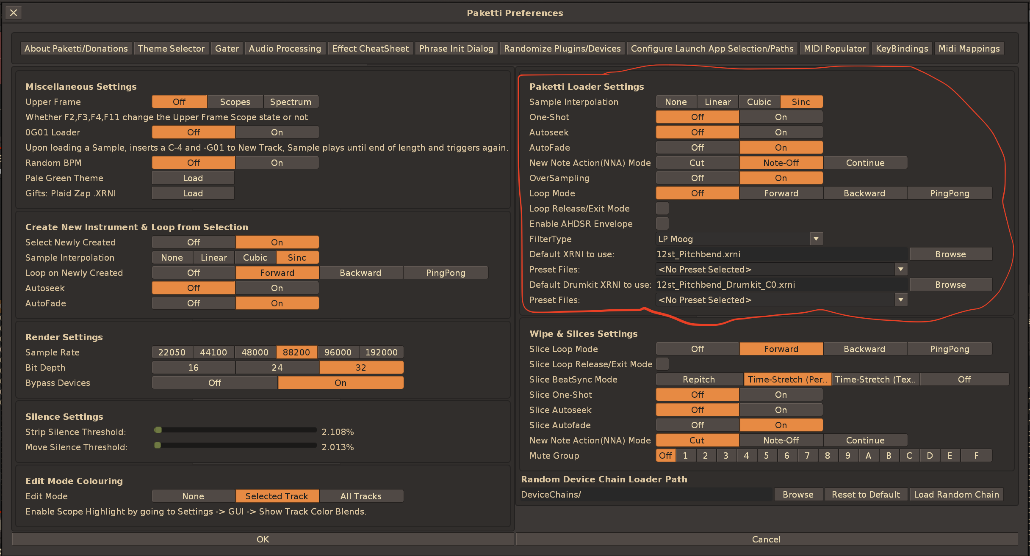Turn One-Shot On in Loader Settings
Viewport: 1030px width, 556px height.
point(781,117)
